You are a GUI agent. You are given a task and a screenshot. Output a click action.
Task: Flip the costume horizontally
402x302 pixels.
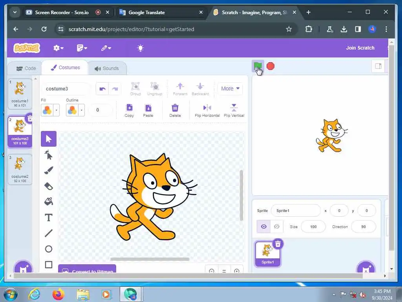[x=207, y=110]
